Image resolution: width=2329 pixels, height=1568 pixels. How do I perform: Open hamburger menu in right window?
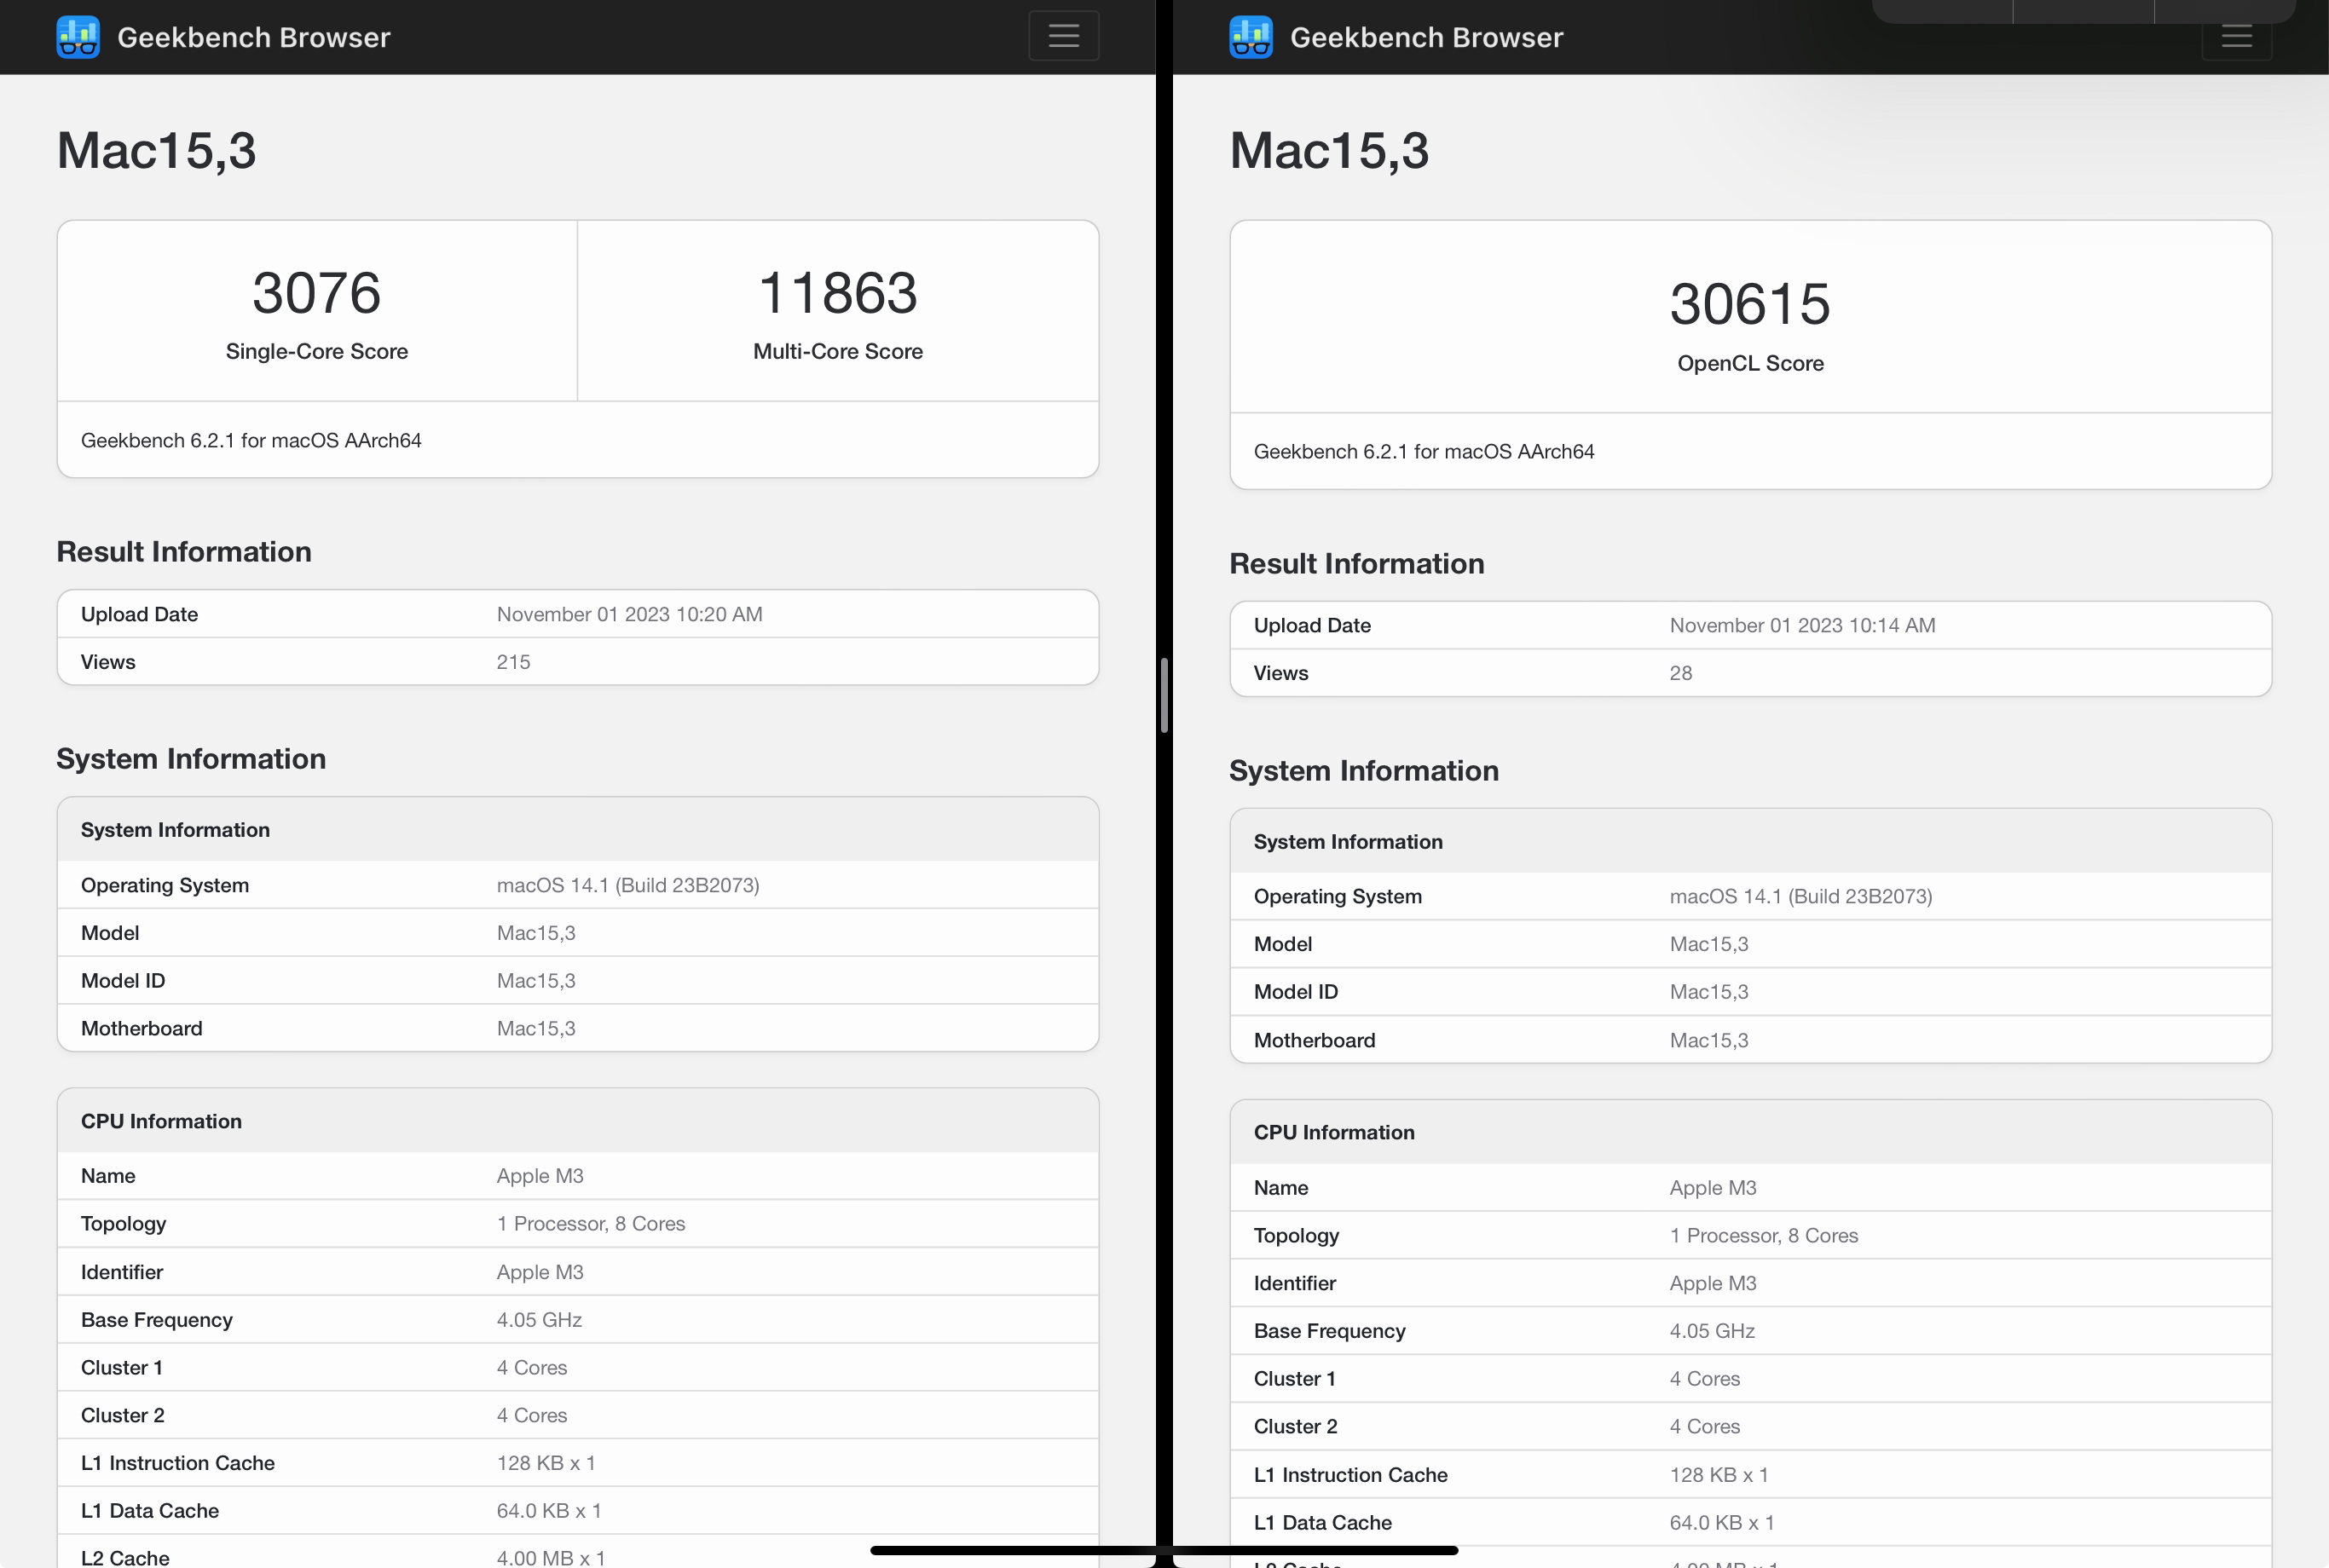pos(2236,38)
